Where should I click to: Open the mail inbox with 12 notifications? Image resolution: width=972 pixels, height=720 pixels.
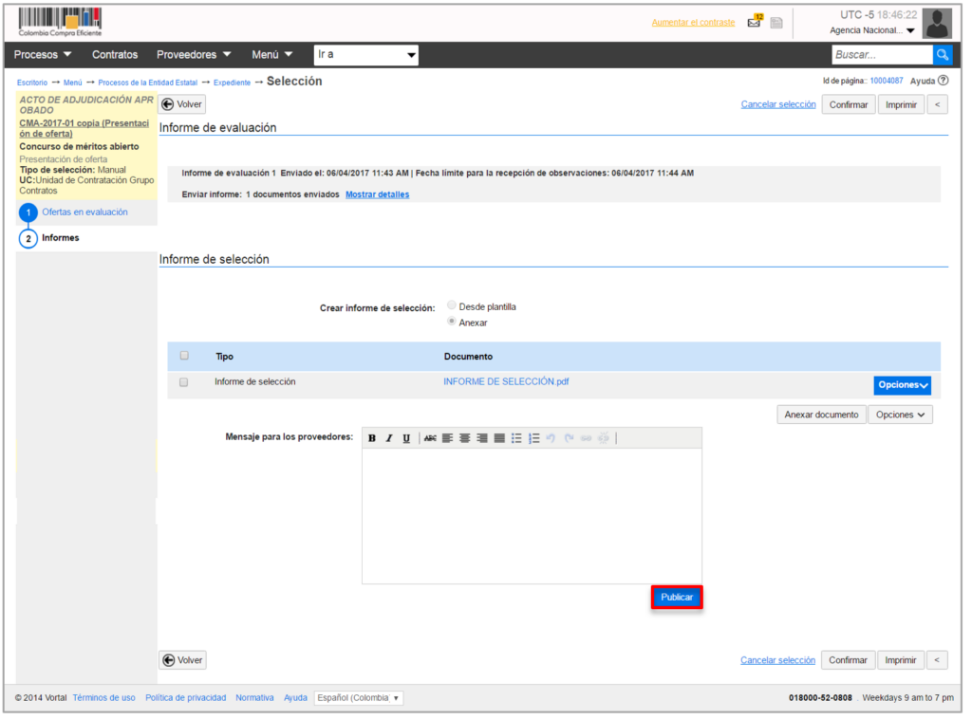(x=755, y=22)
